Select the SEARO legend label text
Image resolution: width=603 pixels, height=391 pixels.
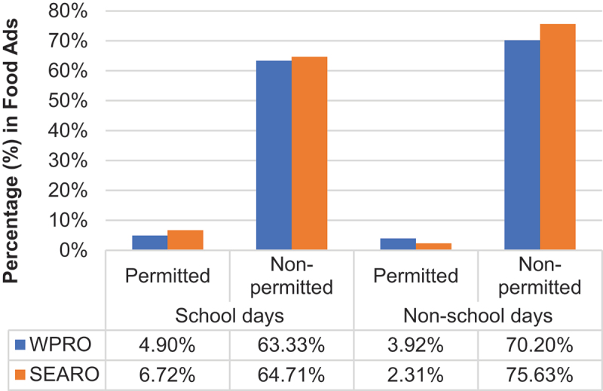tap(64, 374)
